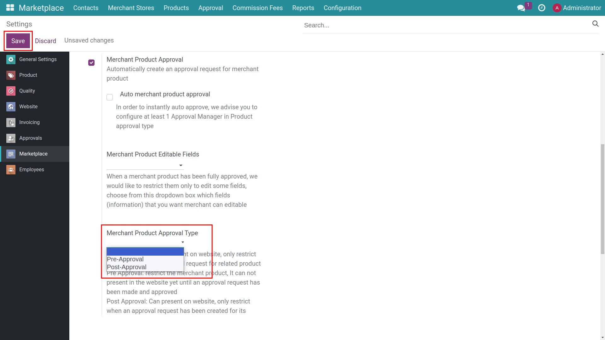Click the Quality sidebar icon

coord(11,91)
